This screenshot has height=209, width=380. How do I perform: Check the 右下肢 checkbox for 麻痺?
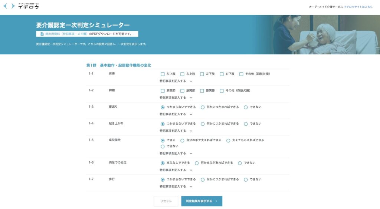tap(222, 74)
